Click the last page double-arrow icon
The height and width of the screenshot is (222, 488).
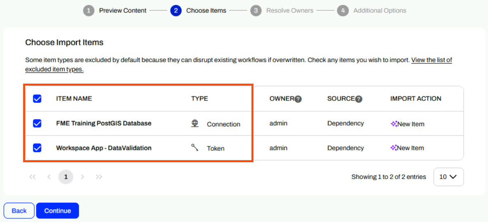tap(99, 177)
